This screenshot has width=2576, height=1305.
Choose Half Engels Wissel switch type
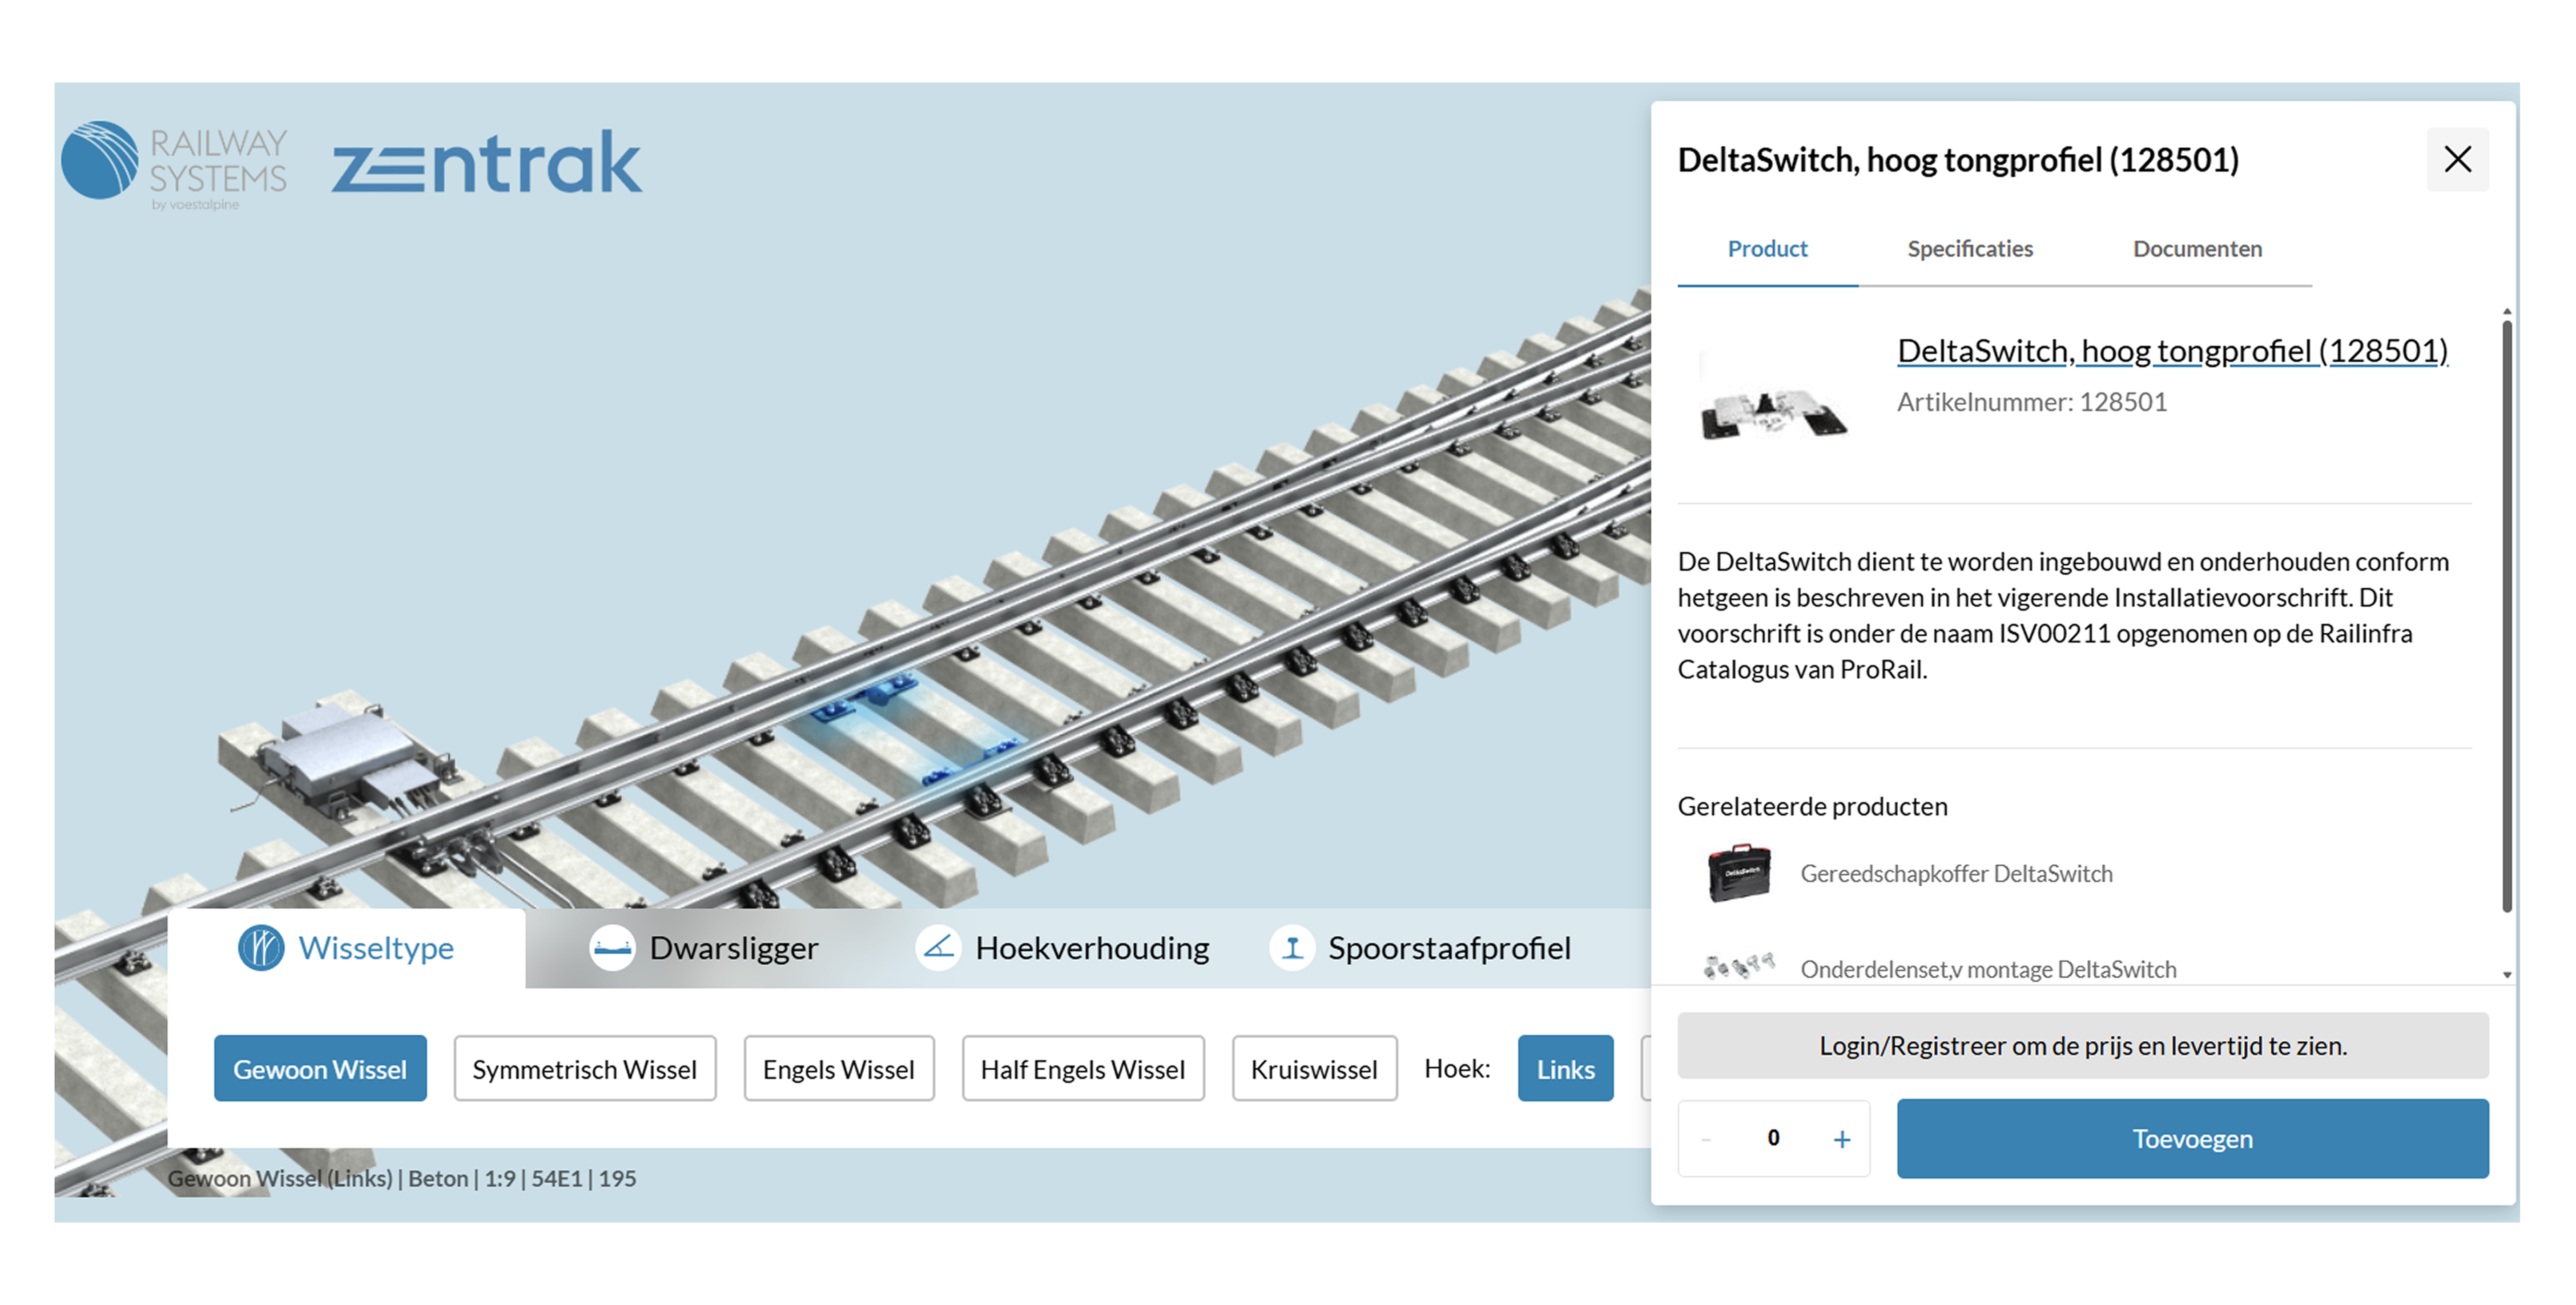pyautogui.click(x=1083, y=1068)
